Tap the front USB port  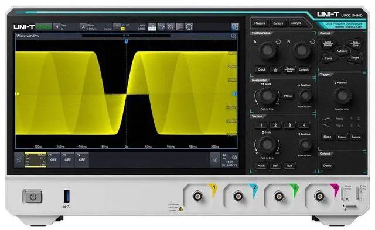[66, 196]
